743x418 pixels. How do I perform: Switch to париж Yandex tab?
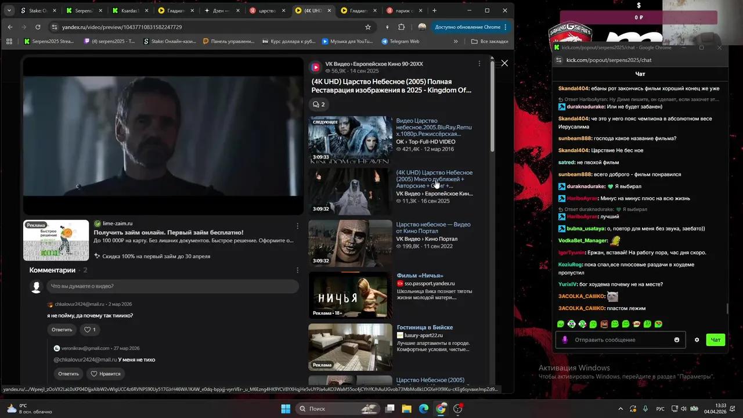(x=406, y=10)
